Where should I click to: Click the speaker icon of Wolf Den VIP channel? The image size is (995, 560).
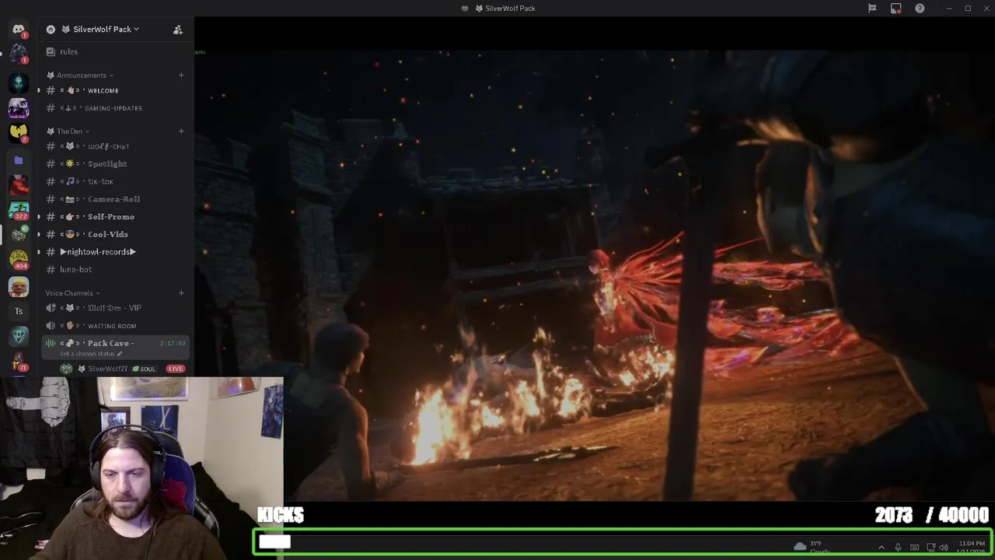[x=51, y=308]
